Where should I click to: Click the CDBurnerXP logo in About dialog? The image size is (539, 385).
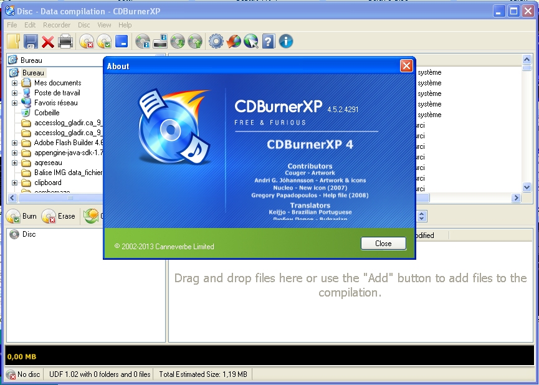pyautogui.click(x=174, y=126)
